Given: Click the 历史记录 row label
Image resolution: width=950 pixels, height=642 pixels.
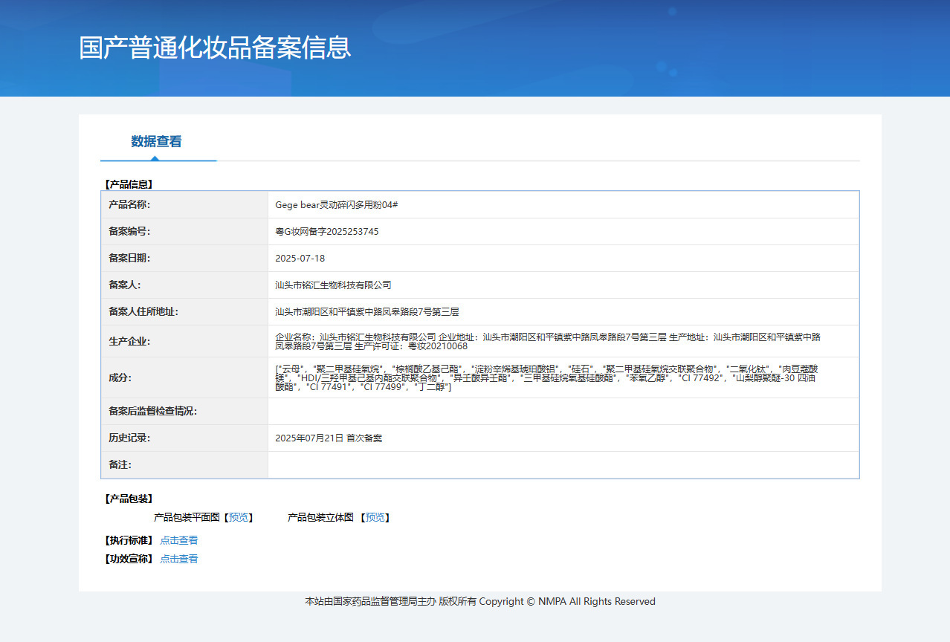Looking at the screenshot, I should pos(129,438).
